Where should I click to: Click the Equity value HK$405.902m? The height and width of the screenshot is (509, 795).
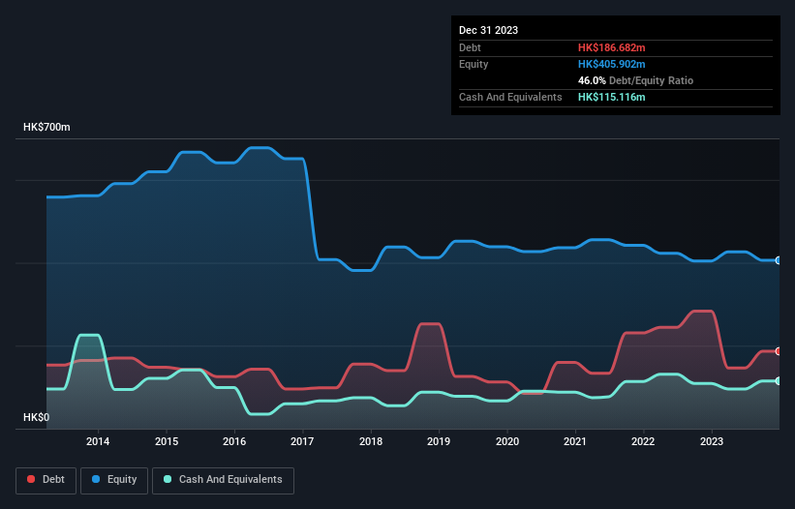pyautogui.click(x=611, y=64)
